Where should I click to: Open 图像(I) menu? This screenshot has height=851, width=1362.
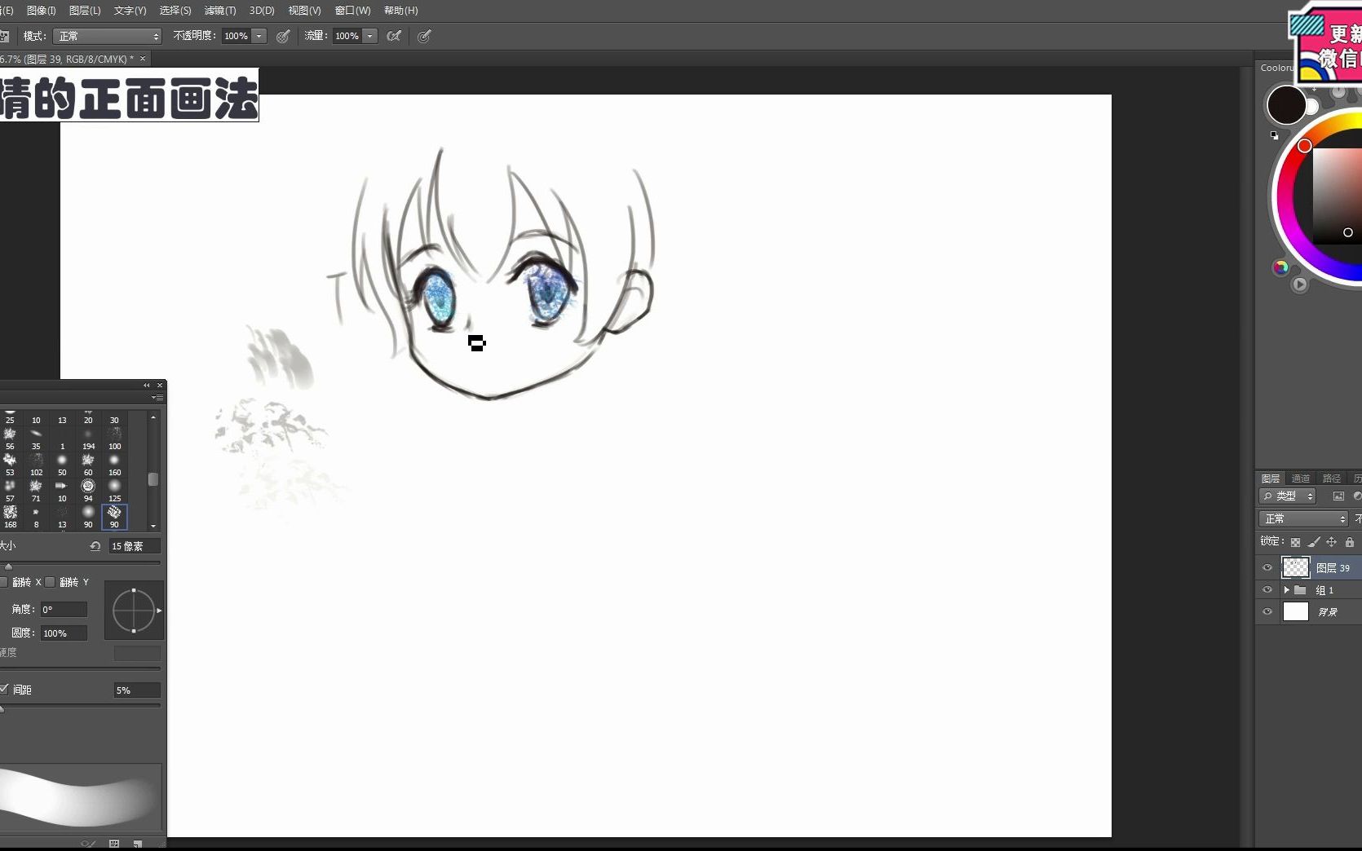click(42, 11)
